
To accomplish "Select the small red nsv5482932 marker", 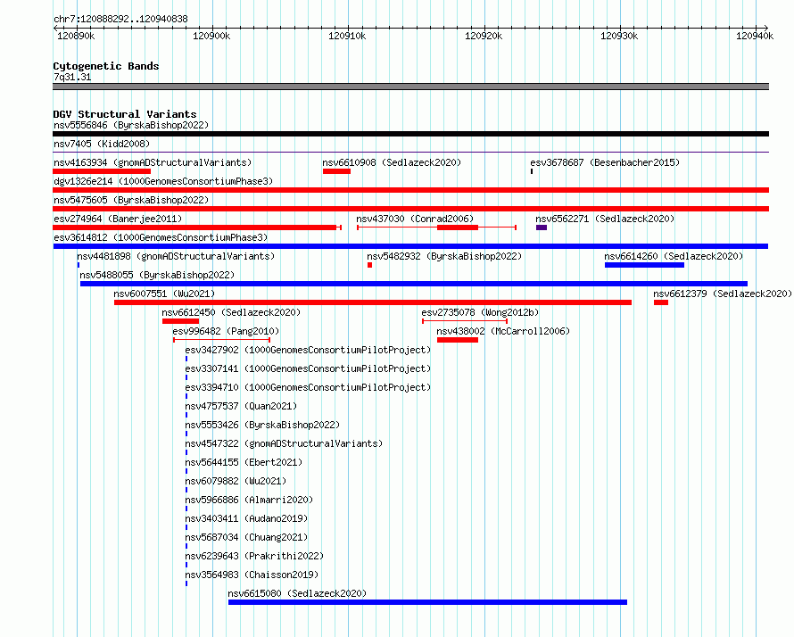I will [x=369, y=265].
